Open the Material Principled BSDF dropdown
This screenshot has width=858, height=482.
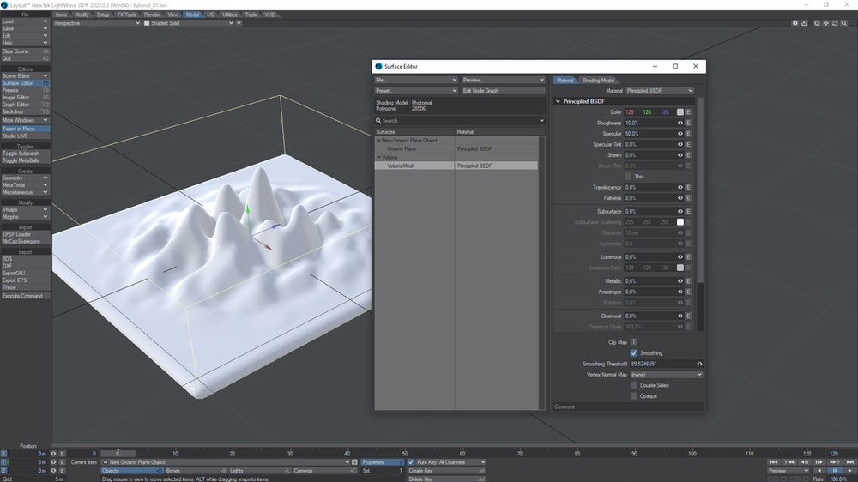pyautogui.click(x=659, y=91)
